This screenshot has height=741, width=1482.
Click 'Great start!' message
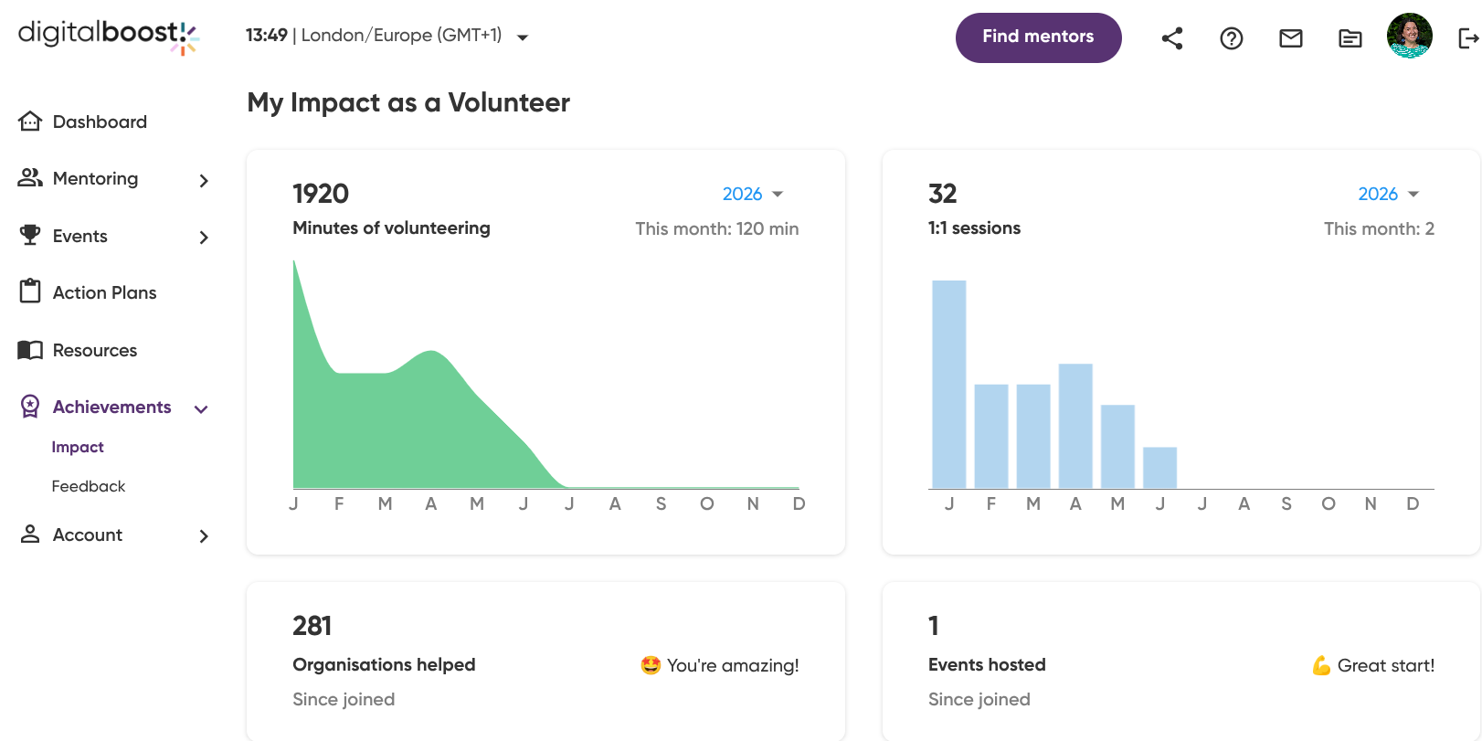tap(1373, 665)
